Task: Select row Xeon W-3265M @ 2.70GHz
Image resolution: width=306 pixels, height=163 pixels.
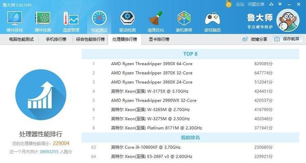Action: click(x=190, y=110)
